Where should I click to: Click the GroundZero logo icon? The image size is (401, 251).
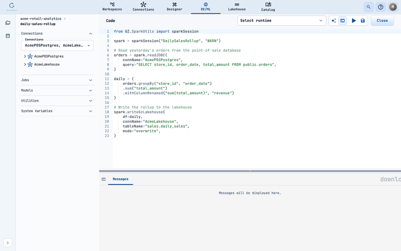click(x=12, y=6)
